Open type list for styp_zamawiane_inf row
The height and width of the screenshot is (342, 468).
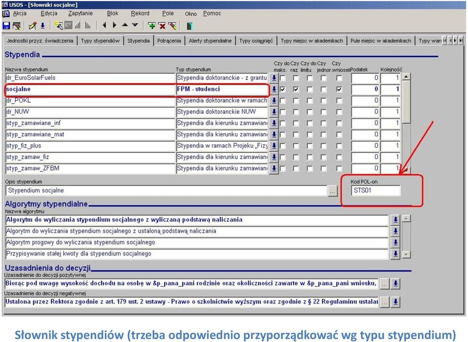pyautogui.click(x=273, y=123)
